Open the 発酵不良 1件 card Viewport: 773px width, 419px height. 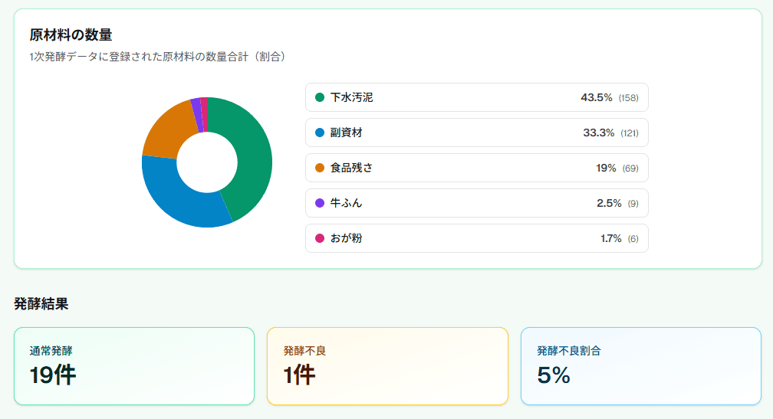387,366
